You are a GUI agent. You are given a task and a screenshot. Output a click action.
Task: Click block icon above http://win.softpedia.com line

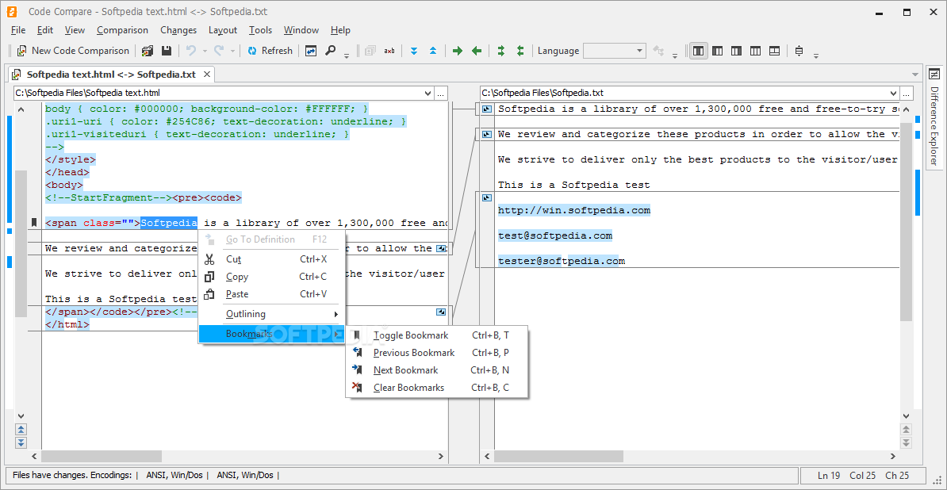coord(487,197)
